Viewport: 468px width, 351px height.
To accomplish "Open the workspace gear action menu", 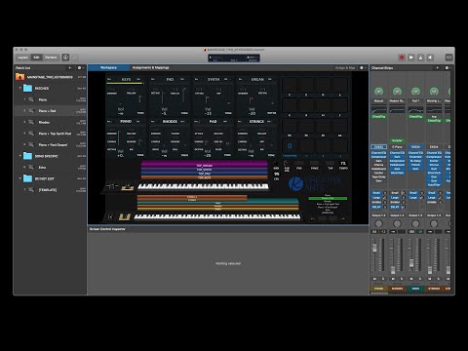I will [x=362, y=67].
